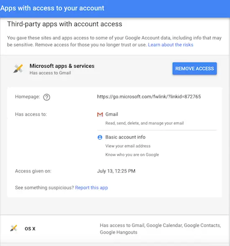Viewport: 230px width, 246px height.
Task: Select the Gmail access permission label
Action: [112, 114]
